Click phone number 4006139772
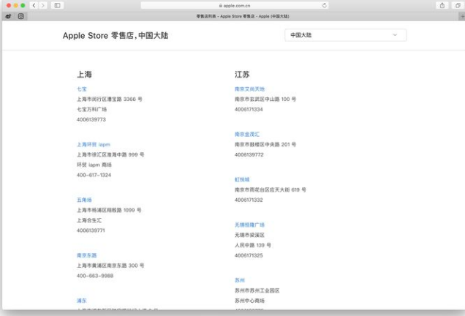Viewport: 465px width, 316px height. 249,155
